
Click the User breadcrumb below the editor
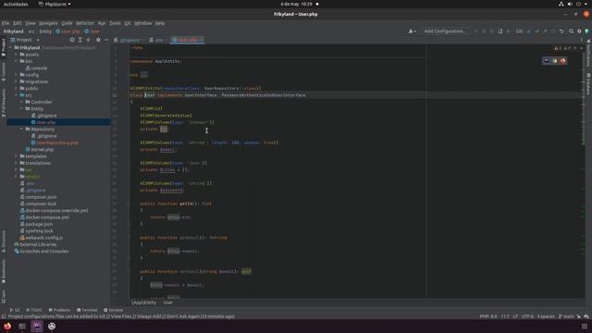(168, 302)
